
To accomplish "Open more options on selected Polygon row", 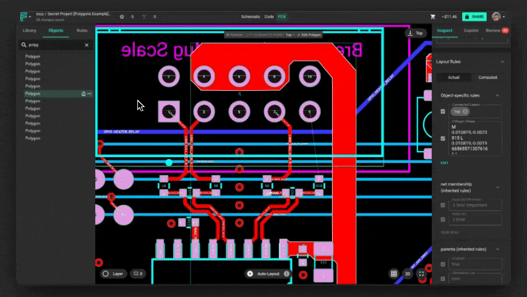I will click(90, 93).
